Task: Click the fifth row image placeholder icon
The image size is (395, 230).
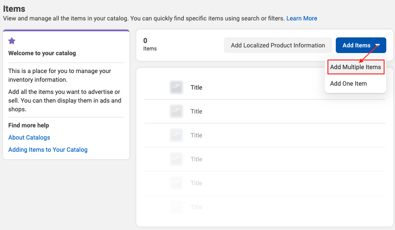Action: 176,183
